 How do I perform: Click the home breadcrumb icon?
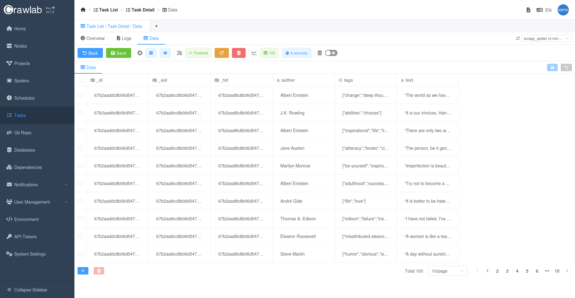[x=83, y=10]
